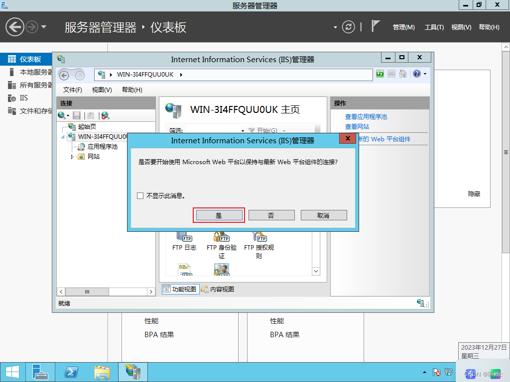Open 管理(M) menu in Server Manager
The height and width of the screenshot is (382, 510).
coord(403,27)
